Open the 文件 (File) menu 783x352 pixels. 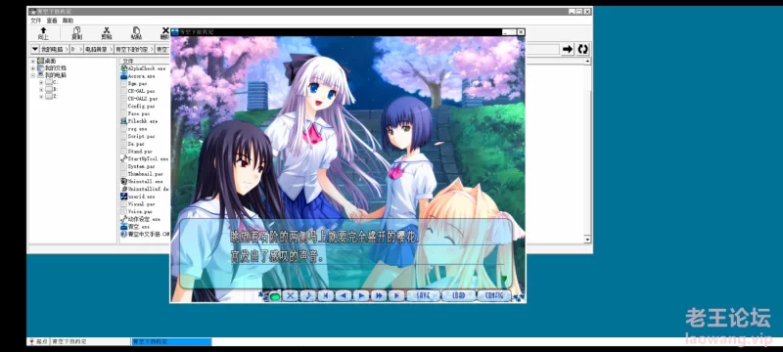tap(36, 21)
